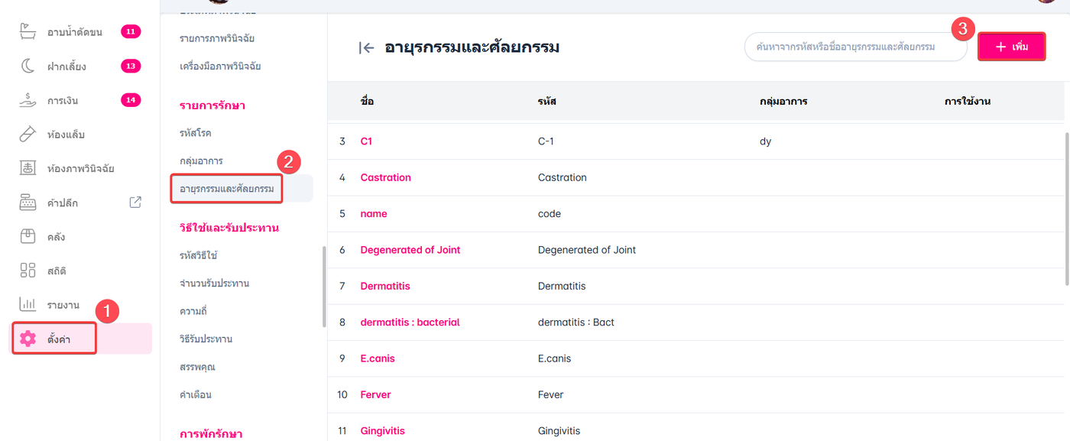Open the bathing and grooming icon
Screen dimensions: 1070x441
[x=28, y=32]
